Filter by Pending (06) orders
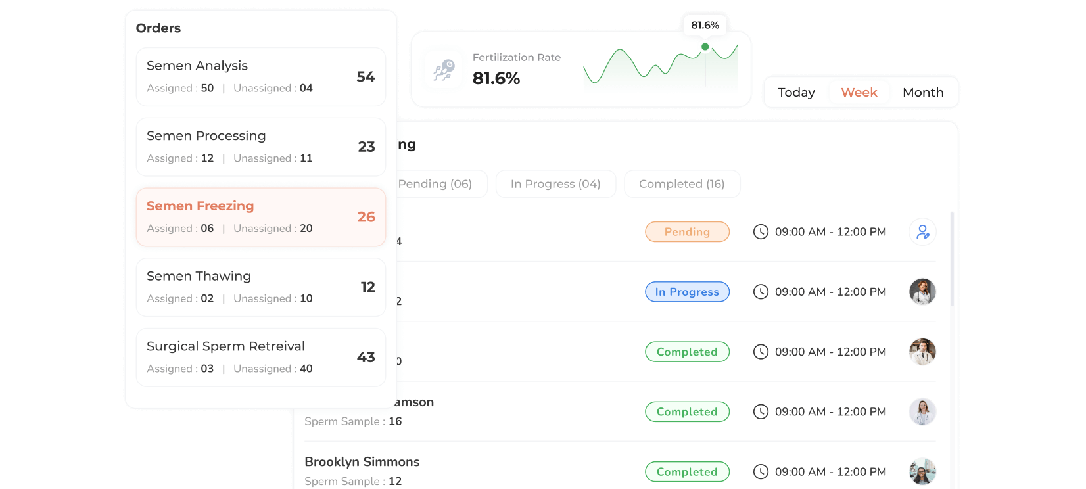This screenshot has width=1086, height=489. [x=436, y=184]
